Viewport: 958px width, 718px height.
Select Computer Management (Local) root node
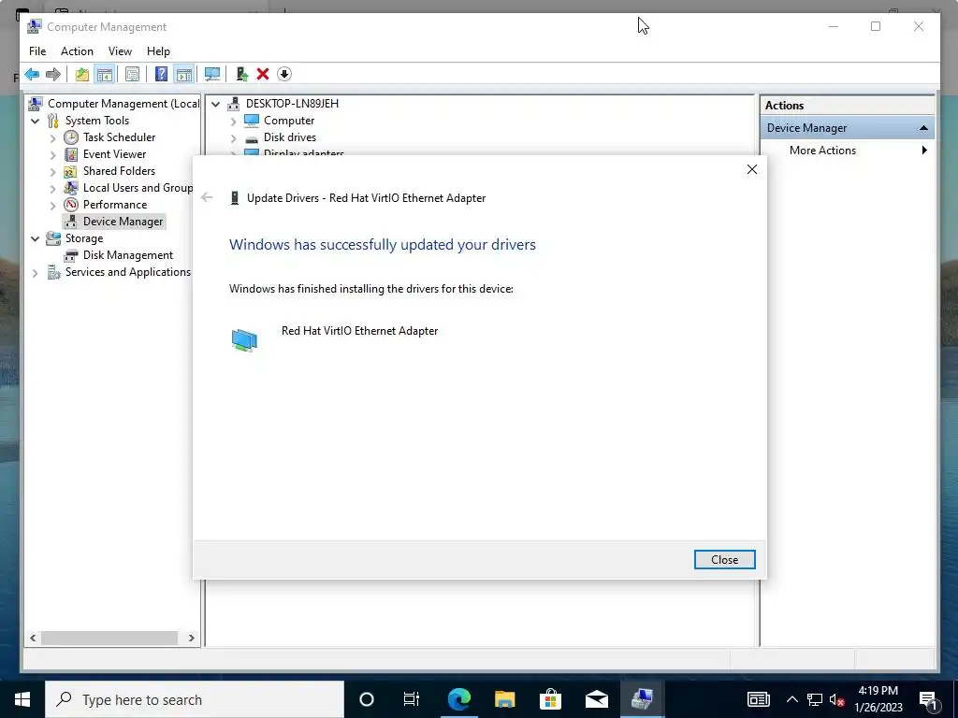pos(123,104)
